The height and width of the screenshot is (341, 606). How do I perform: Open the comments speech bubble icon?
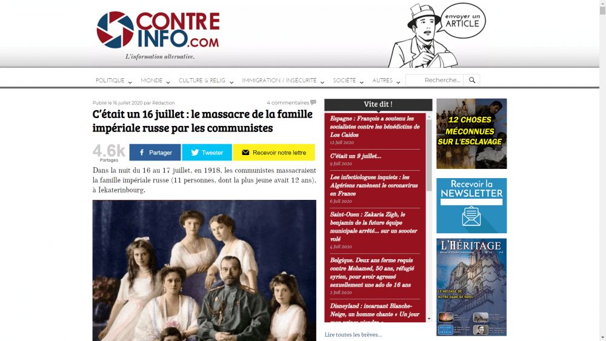click(x=313, y=102)
